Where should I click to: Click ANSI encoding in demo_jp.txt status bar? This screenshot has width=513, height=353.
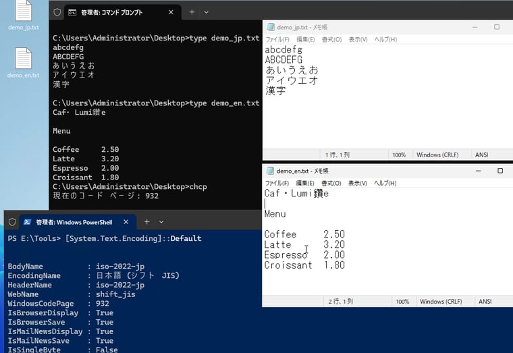pos(481,155)
